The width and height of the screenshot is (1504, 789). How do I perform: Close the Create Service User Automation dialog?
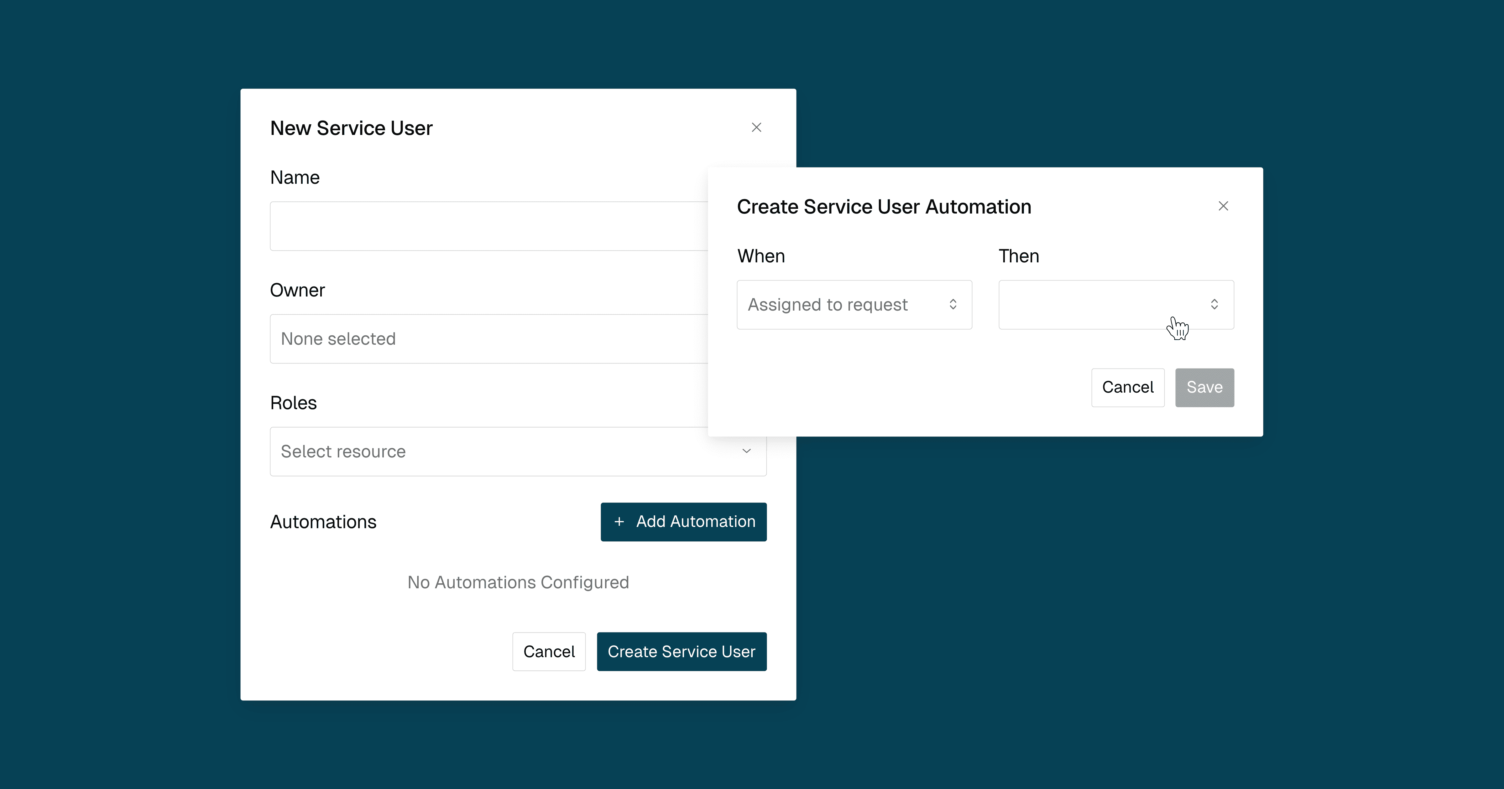(x=1223, y=206)
